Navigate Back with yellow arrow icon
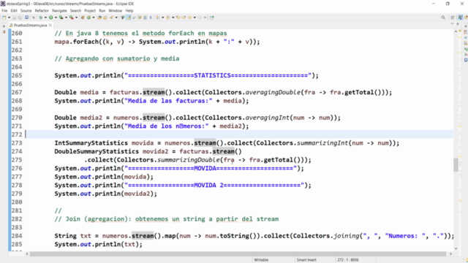 coord(189,18)
